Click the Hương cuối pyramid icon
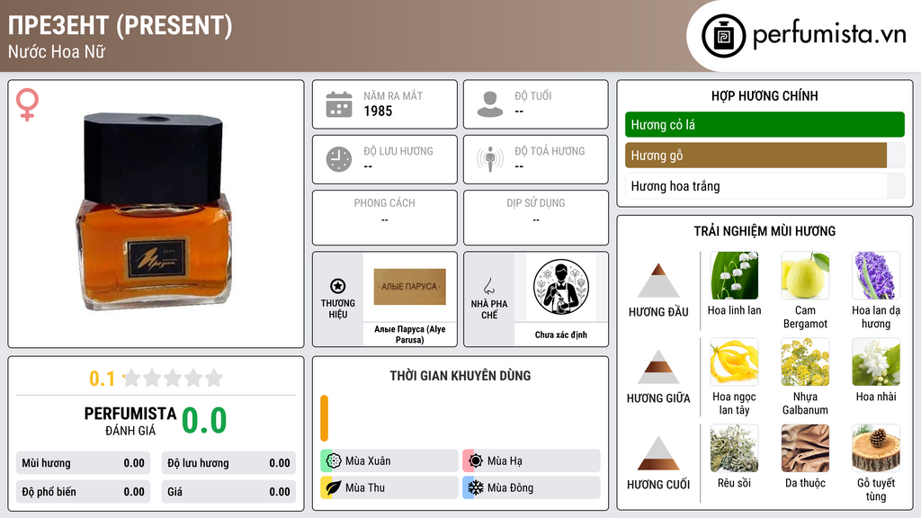This screenshot has height=518, width=921. pyautogui.click(x=658, y=453)
